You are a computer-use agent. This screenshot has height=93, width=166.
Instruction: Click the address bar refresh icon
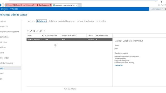point(50,5)
